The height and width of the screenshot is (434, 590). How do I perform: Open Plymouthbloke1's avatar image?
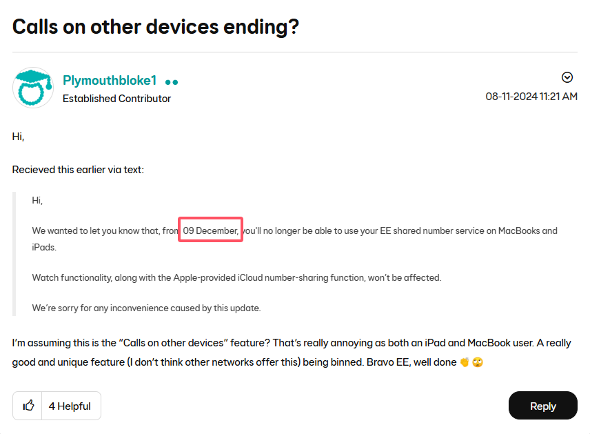(x=33, y=88)
